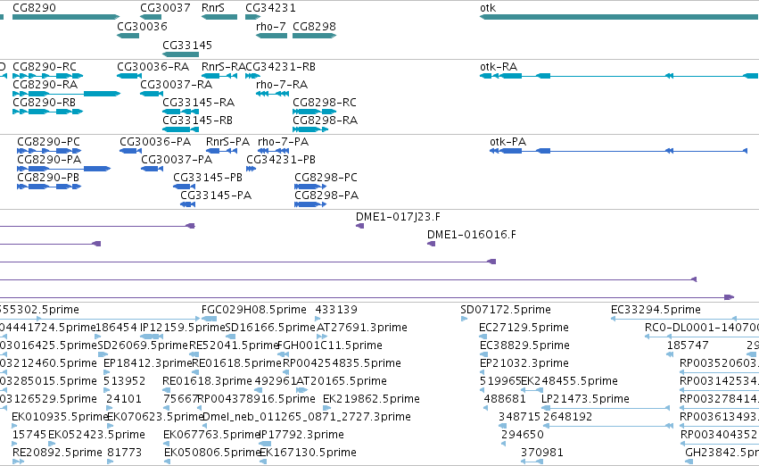759x466 pixels.
Task: Select the otk-RA transcript label
Action: pyautogui.click(x=499, y=66)
